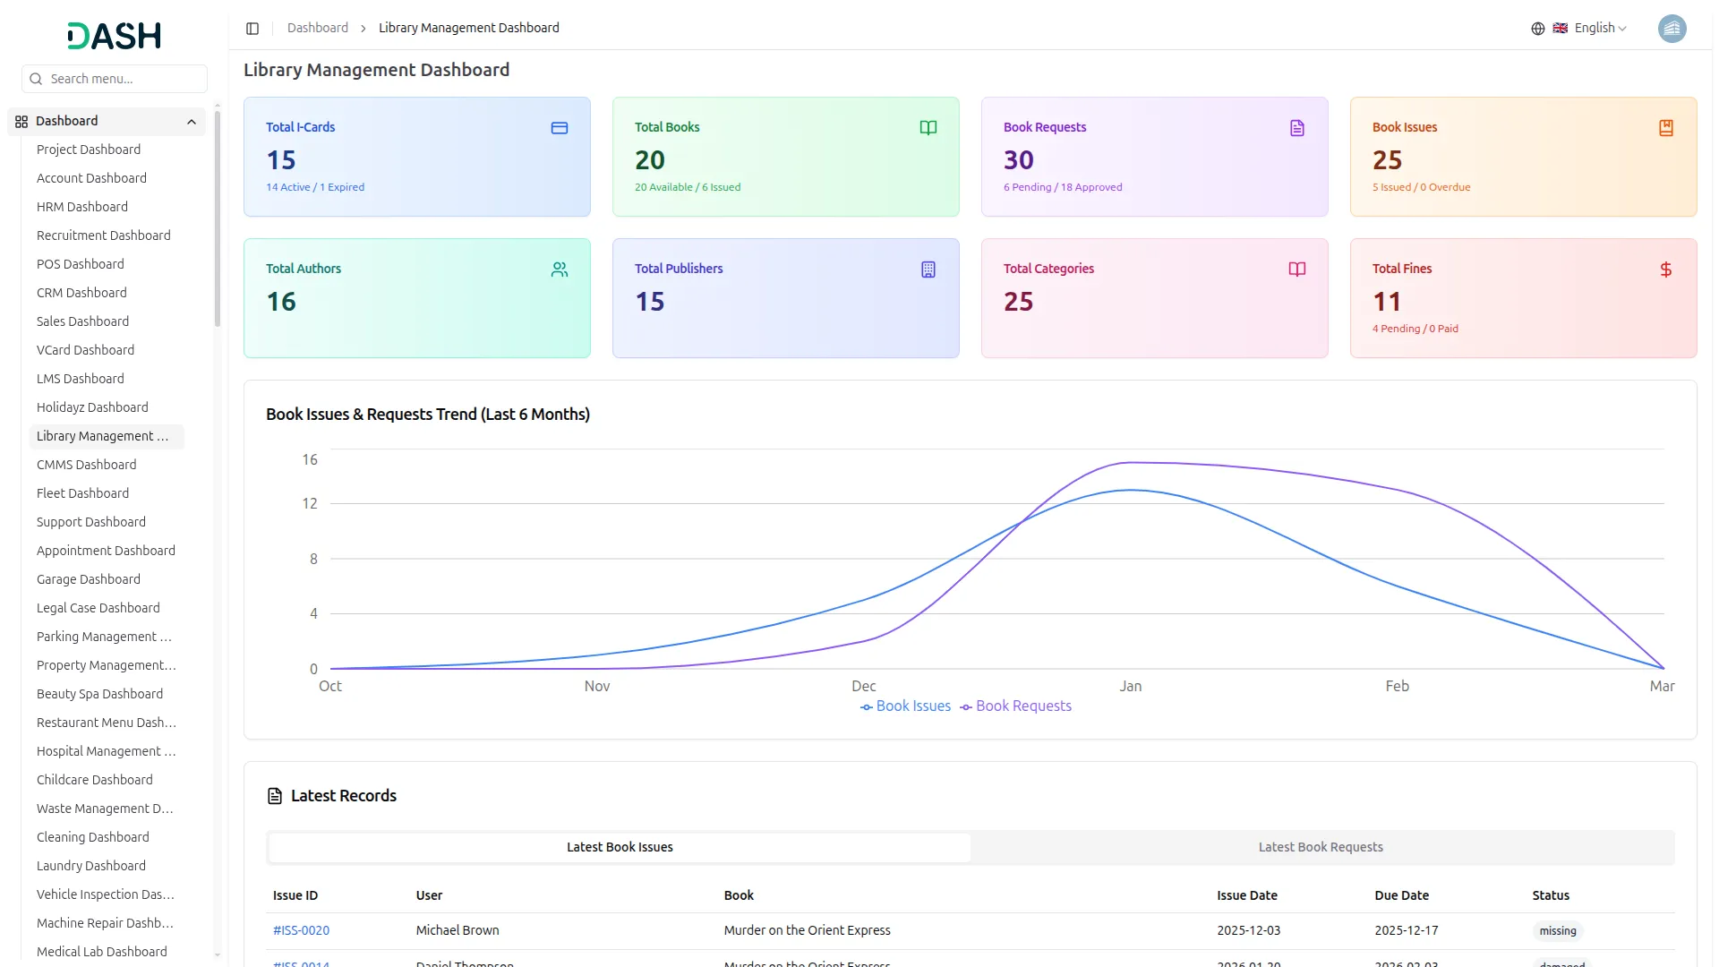Click the Total Fines dollar icon
1719x967 pixels.
coord(1666,270)
